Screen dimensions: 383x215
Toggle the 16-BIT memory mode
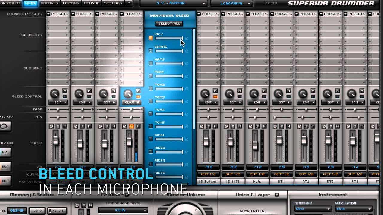tap(57, 211)
